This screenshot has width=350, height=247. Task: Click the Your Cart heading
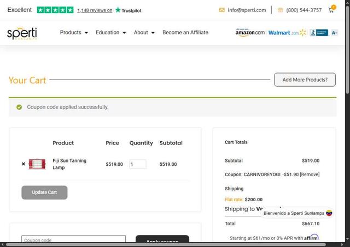pos(27,80)
